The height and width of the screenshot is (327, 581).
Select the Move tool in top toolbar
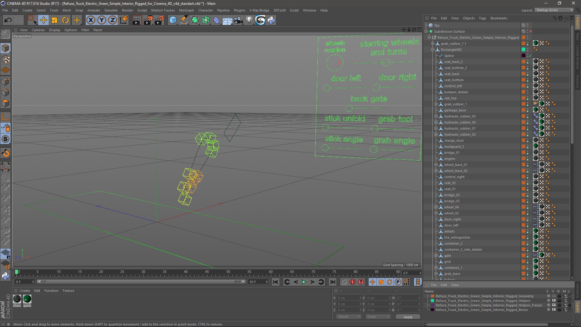click(x=43, y=20)
